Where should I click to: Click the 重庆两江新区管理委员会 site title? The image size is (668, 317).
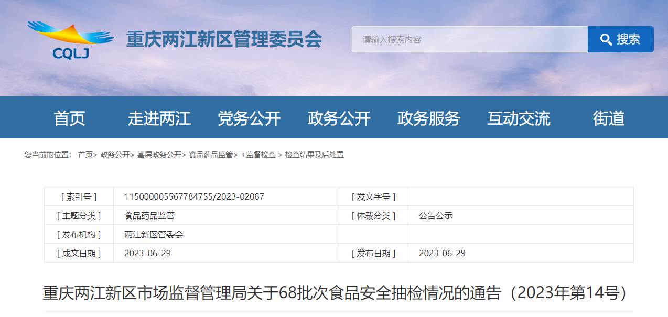[224, 40]
